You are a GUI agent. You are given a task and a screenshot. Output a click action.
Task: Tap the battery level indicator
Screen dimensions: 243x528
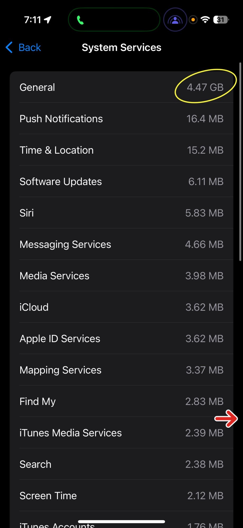point(221,20)
